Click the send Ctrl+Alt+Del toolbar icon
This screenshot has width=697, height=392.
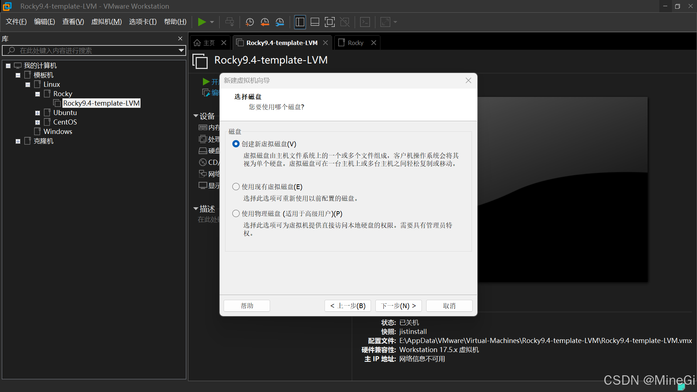click(229, 22)
